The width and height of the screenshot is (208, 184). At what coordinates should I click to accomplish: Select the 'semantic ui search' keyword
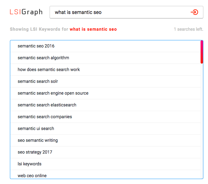pos(36,128)
